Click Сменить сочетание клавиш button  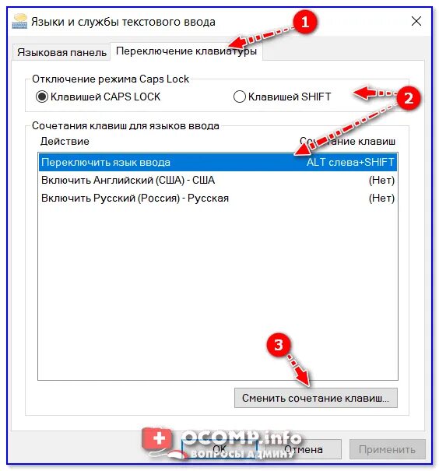[x=315, y=398]
